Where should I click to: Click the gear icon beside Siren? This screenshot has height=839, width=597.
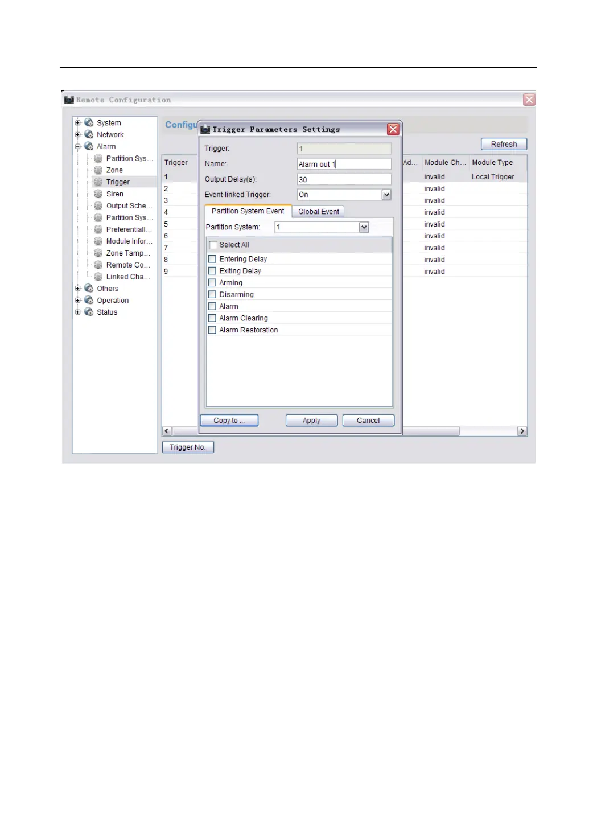(98, 194)
